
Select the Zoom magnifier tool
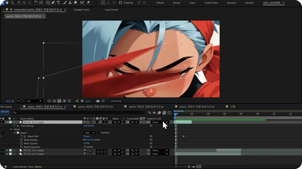point(12,3)
